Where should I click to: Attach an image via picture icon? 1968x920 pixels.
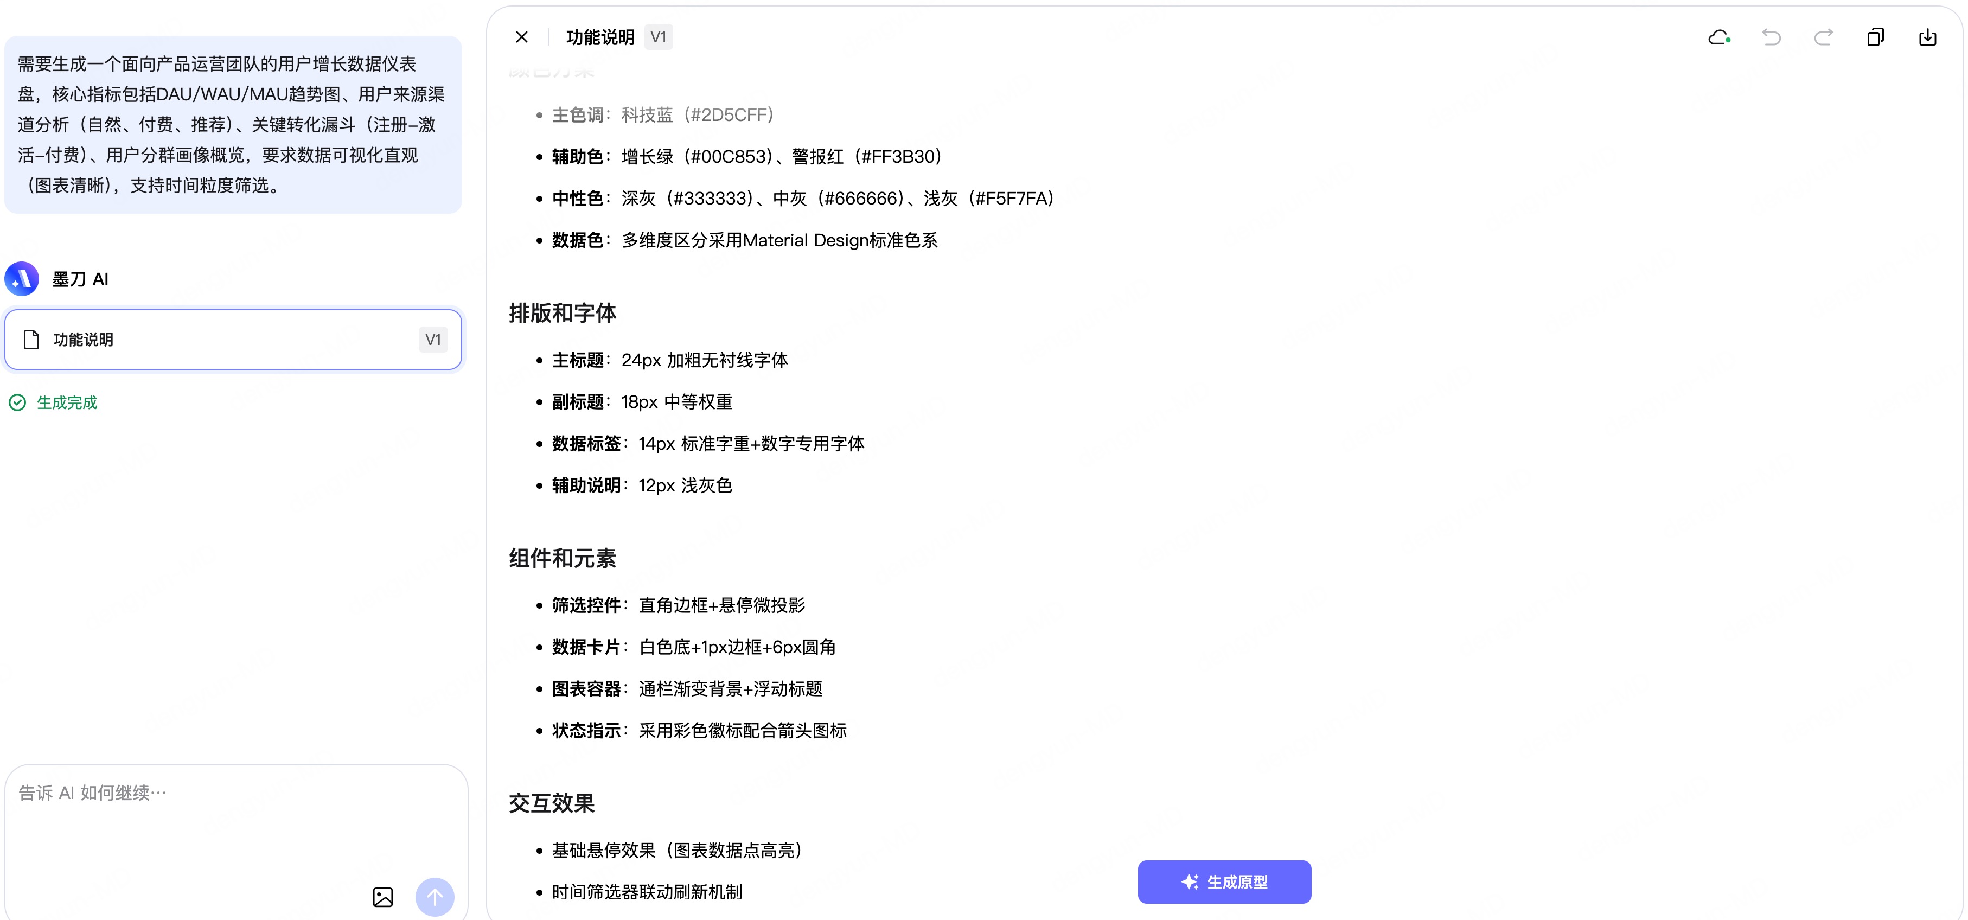pos(383,897)
